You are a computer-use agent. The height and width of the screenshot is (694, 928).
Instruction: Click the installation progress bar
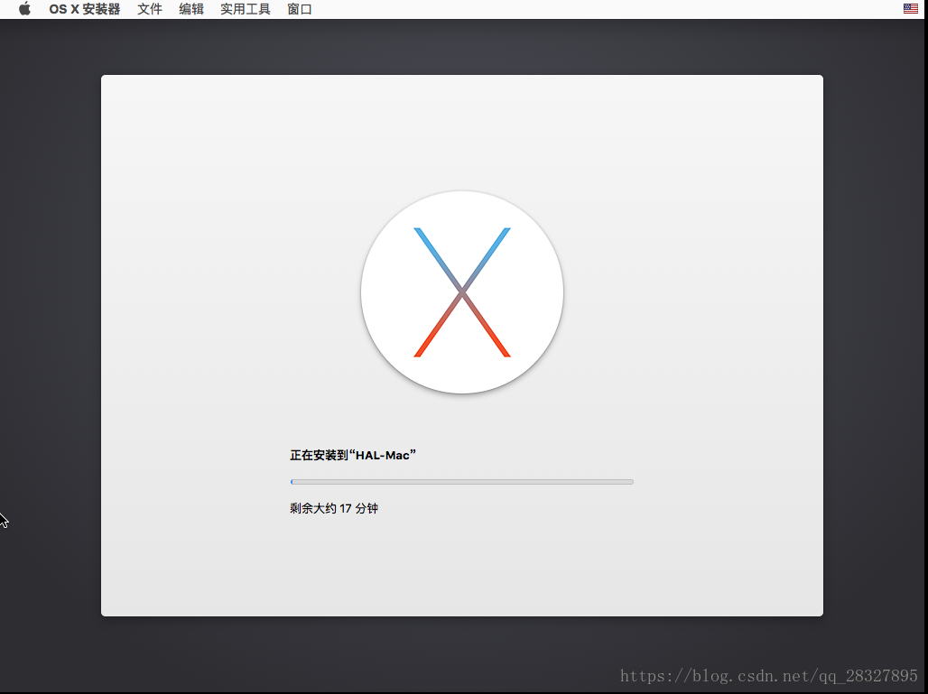point(461,482)
